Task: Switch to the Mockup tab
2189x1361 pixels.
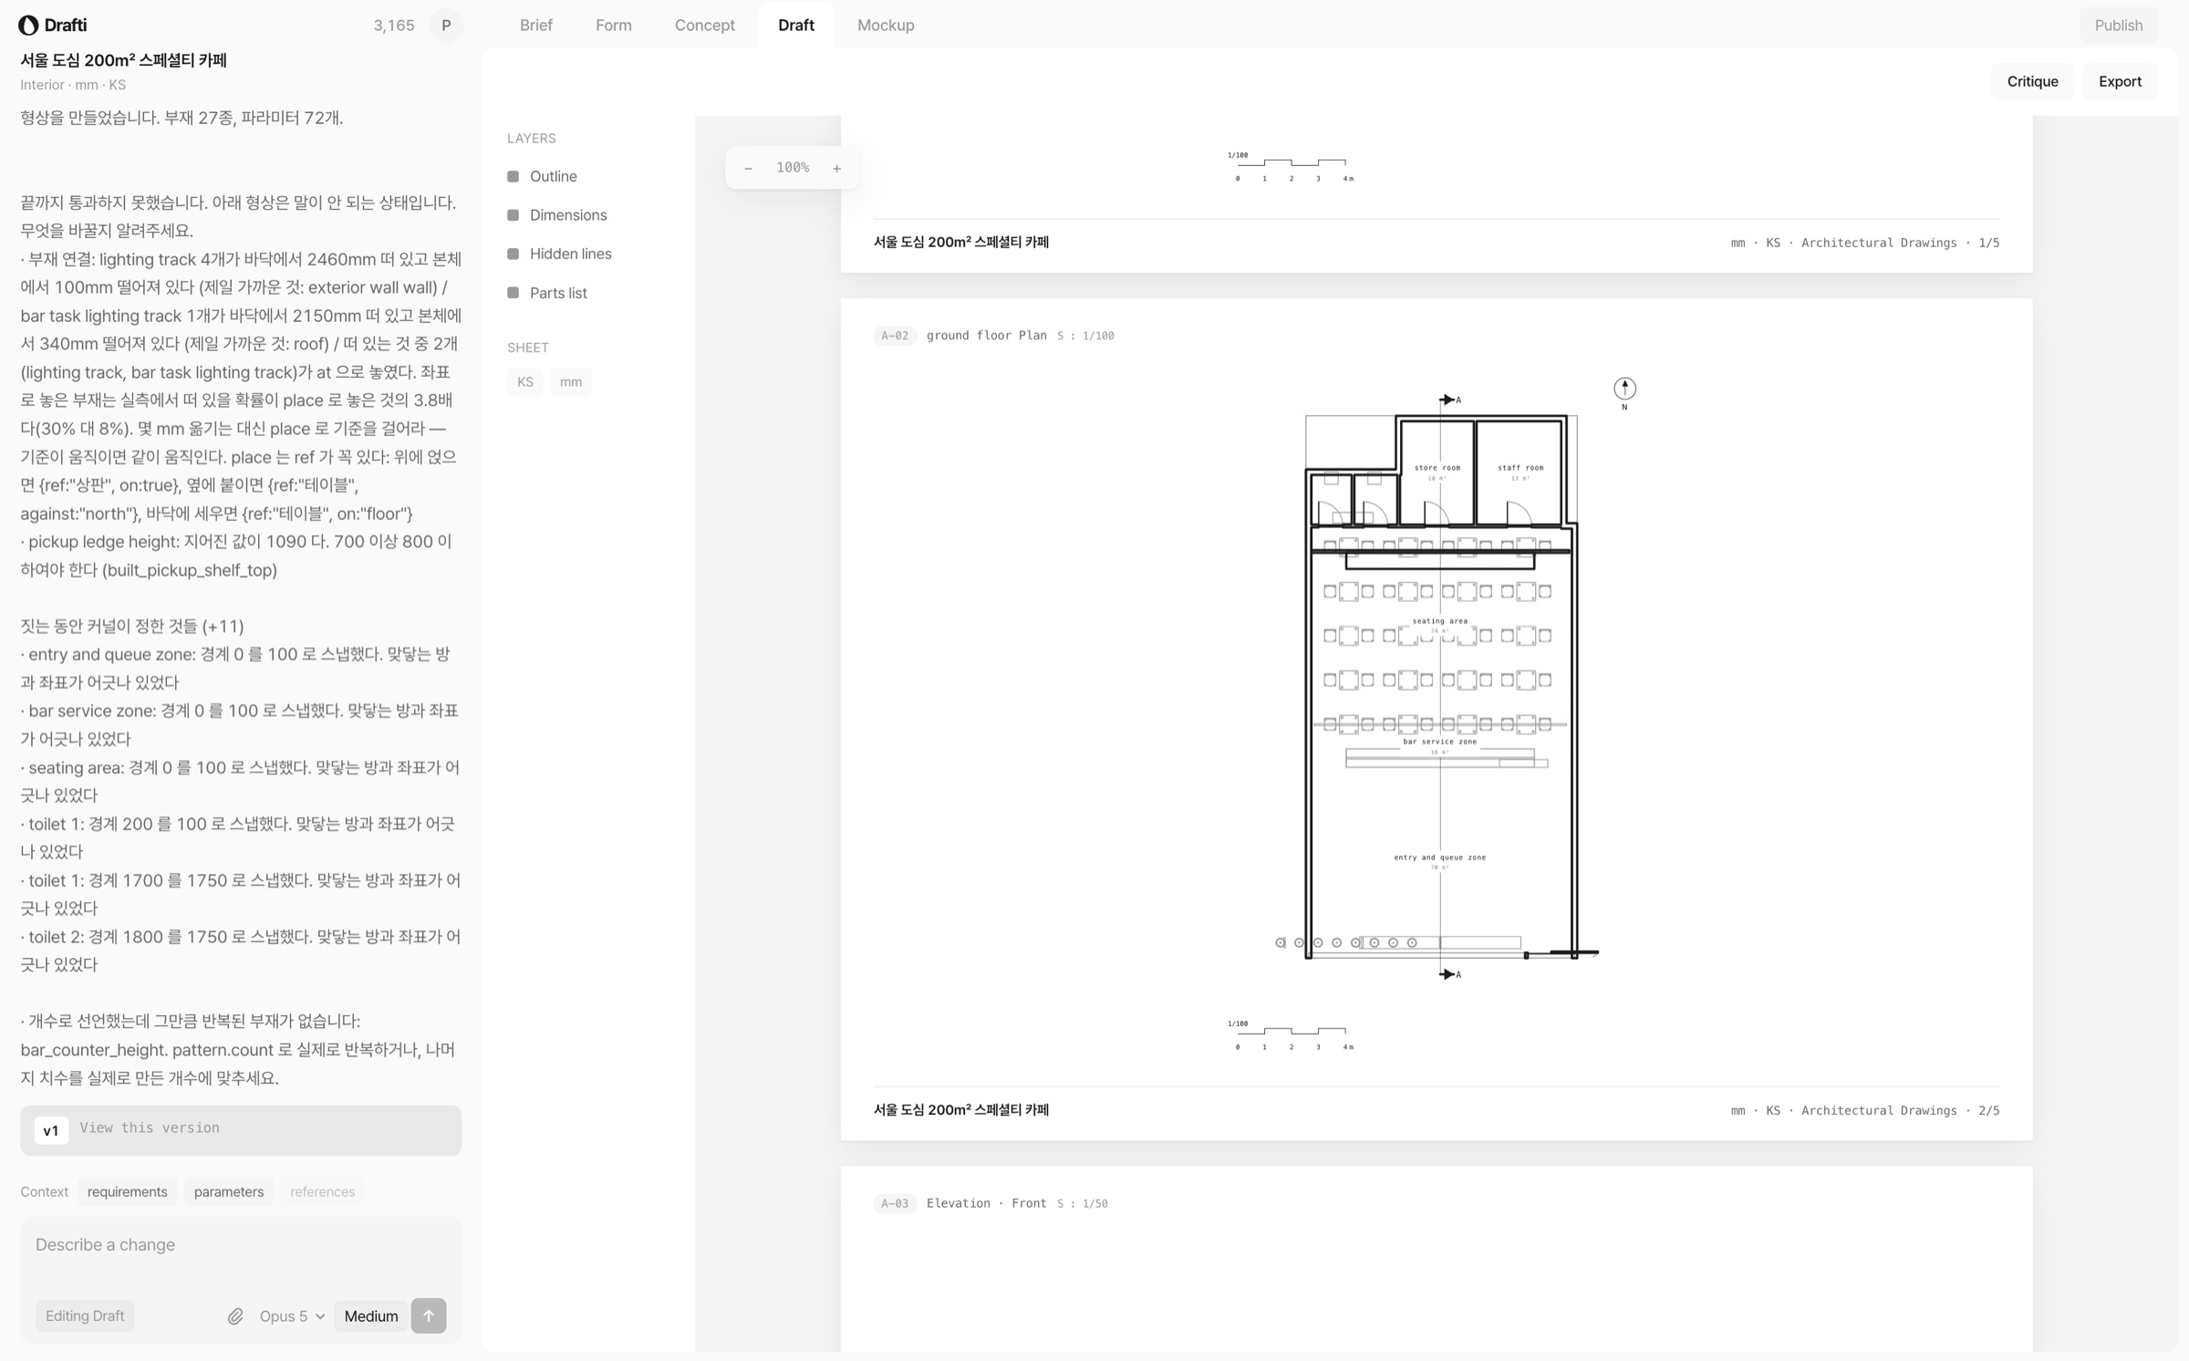Action: click(886, 26)
